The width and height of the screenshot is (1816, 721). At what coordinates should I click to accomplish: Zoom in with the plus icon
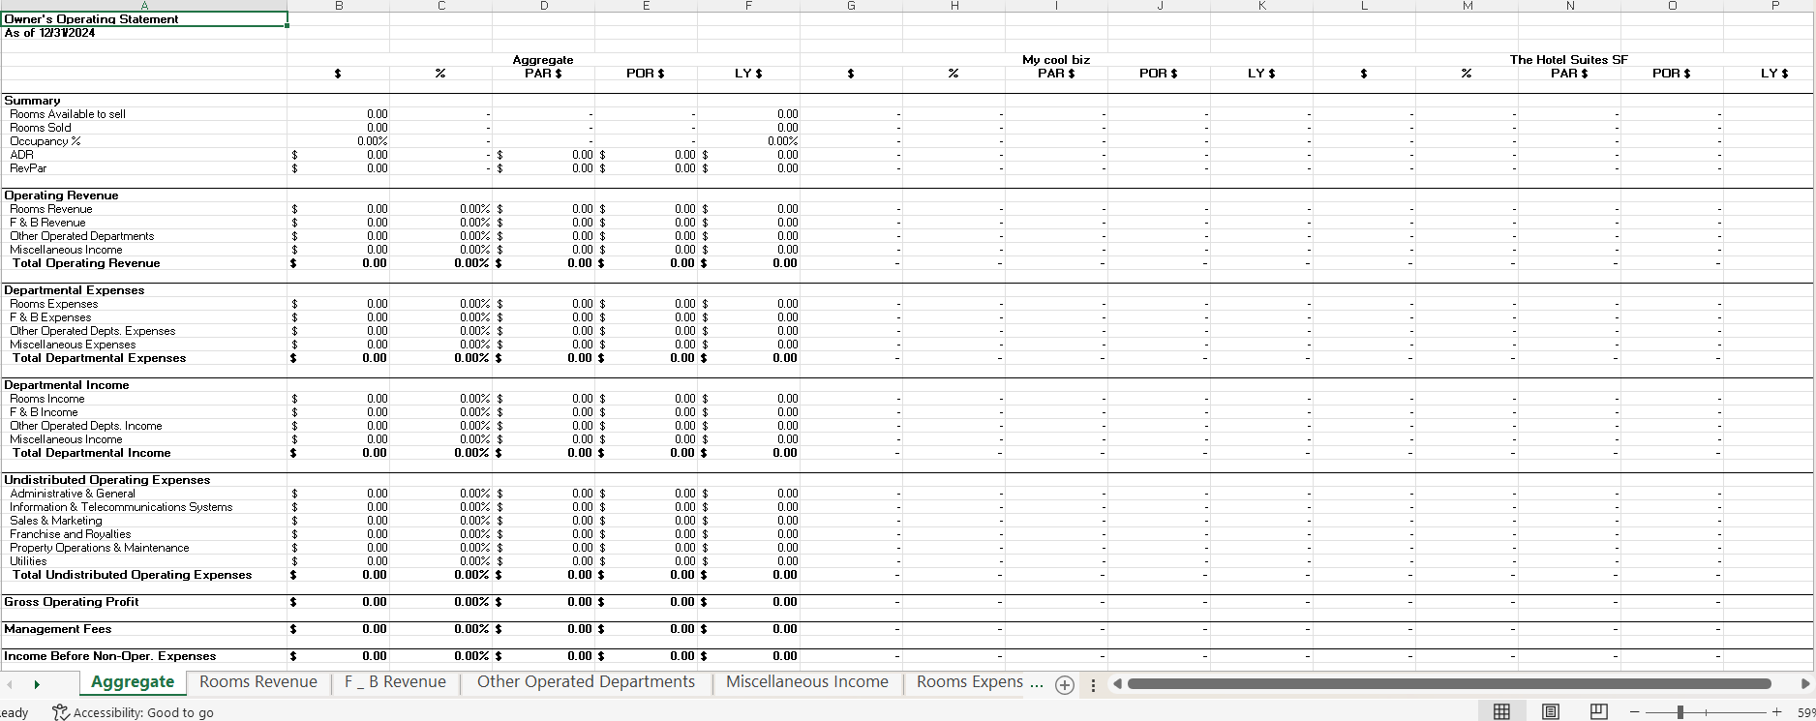click(x=1776, y=712)
